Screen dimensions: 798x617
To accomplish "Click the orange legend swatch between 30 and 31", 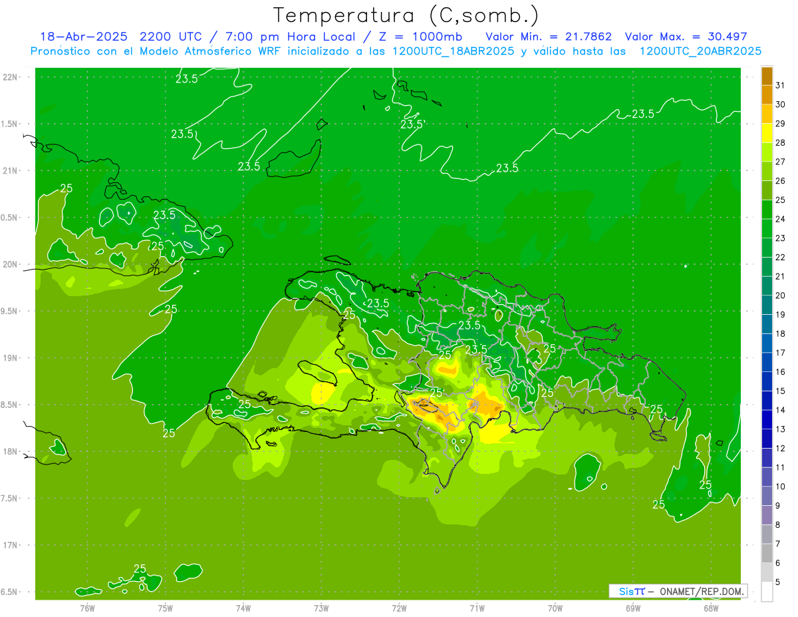I will pos(767,94).
